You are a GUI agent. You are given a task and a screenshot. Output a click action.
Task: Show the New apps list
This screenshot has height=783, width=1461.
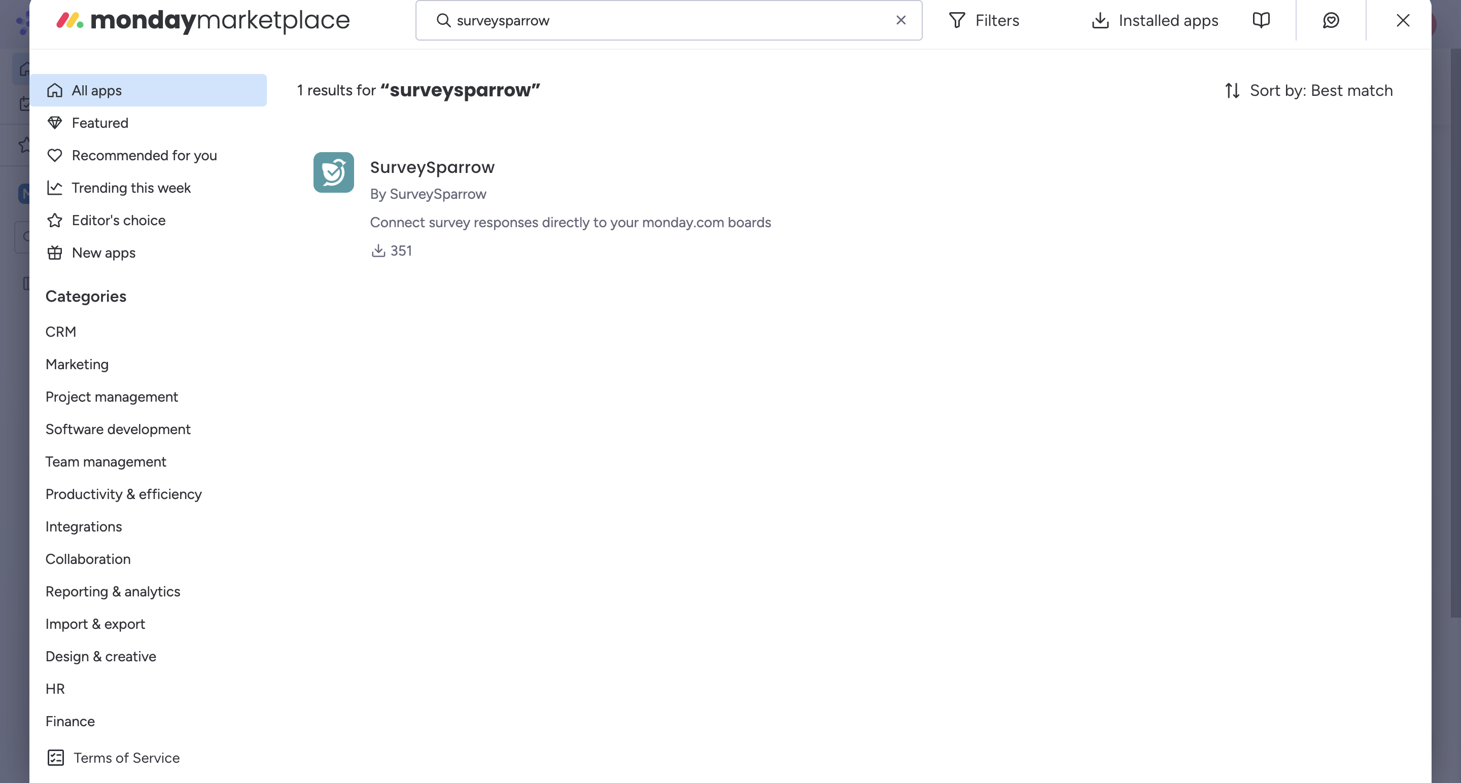tap(103, 253)
